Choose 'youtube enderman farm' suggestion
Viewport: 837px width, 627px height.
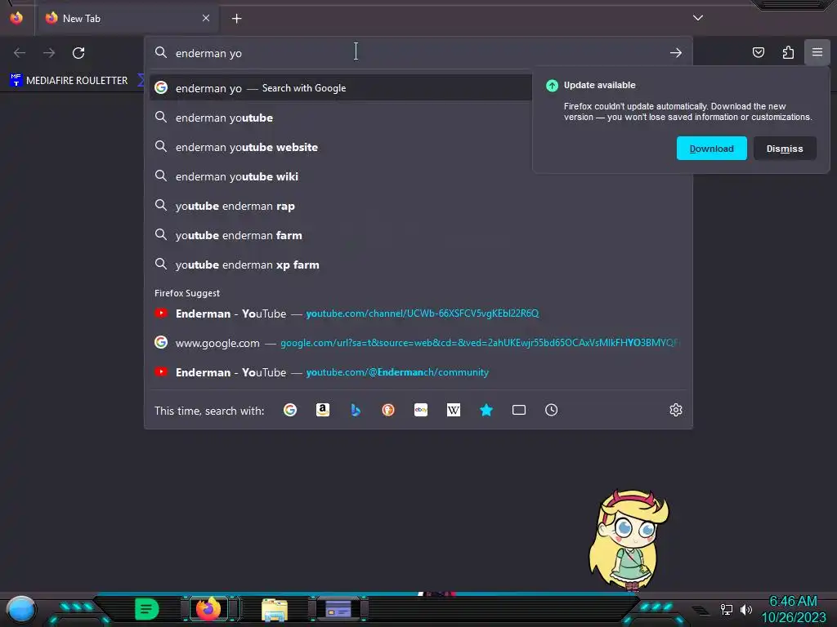coord(418,235)
